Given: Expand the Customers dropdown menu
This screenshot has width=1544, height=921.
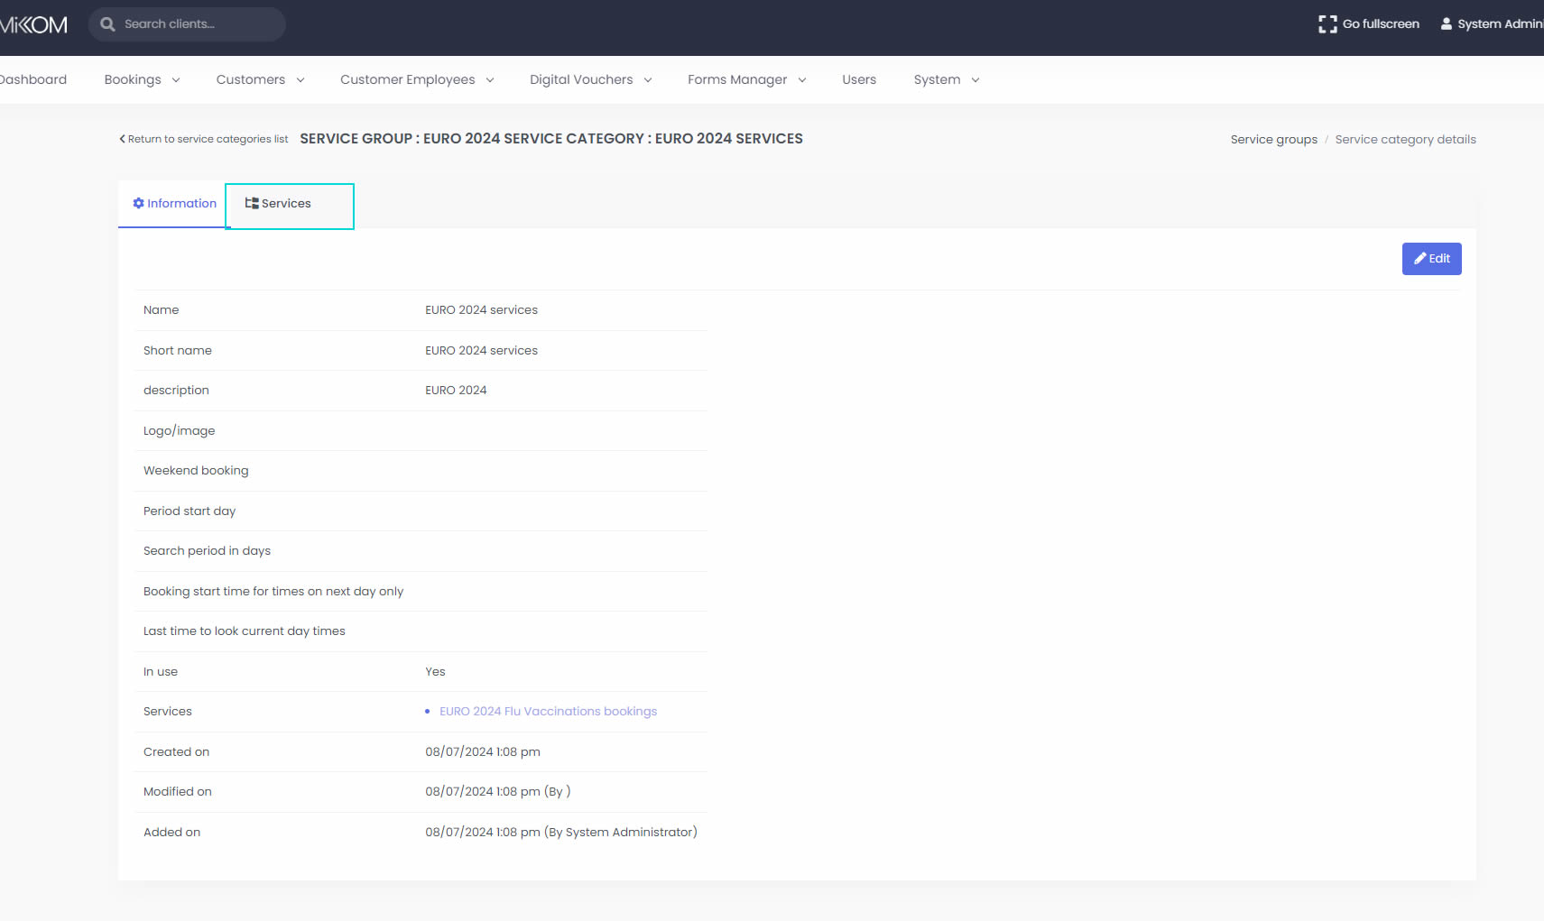Looking at the screenshot, I should [260, 79].
